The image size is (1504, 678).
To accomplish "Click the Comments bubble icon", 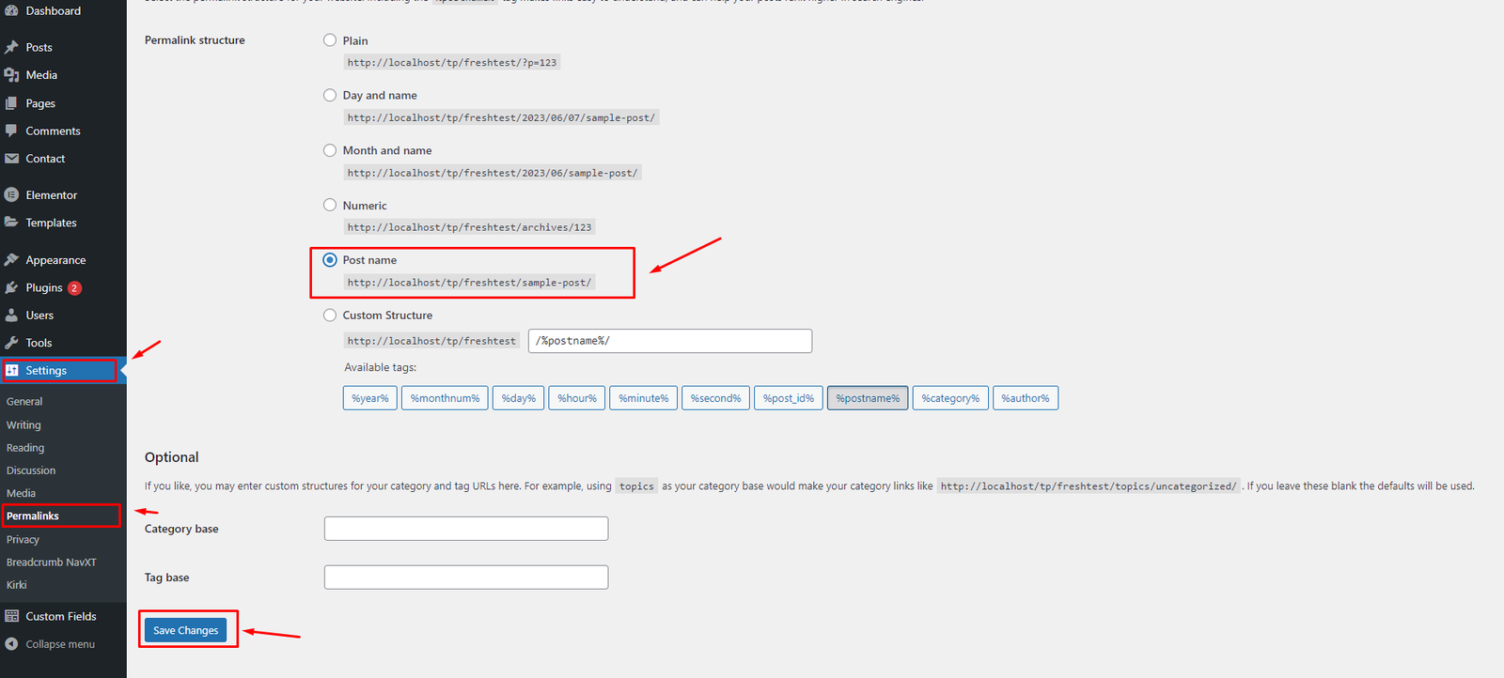I will click(x=12, y=131).
